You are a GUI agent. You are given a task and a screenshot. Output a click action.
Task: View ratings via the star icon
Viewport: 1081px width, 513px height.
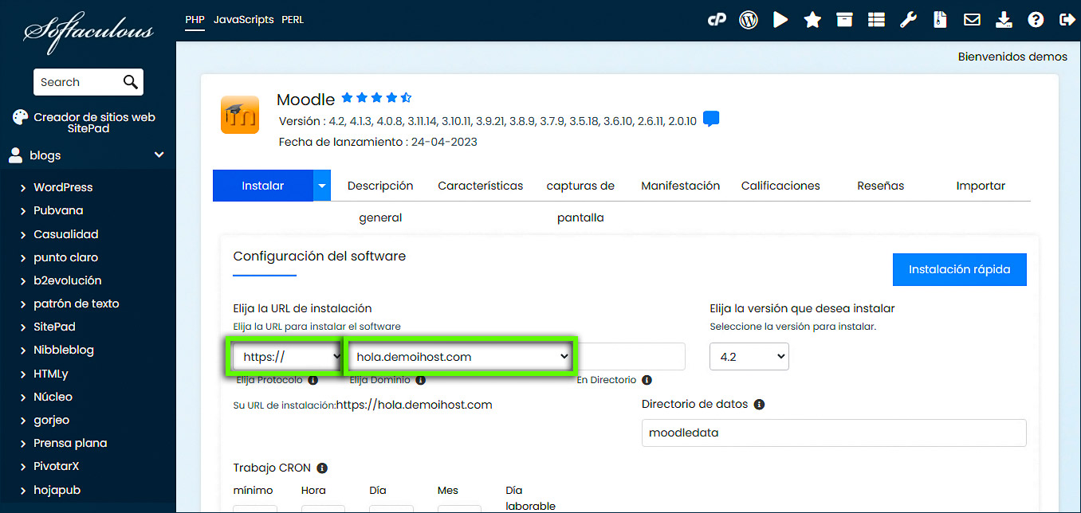point(812,19)
